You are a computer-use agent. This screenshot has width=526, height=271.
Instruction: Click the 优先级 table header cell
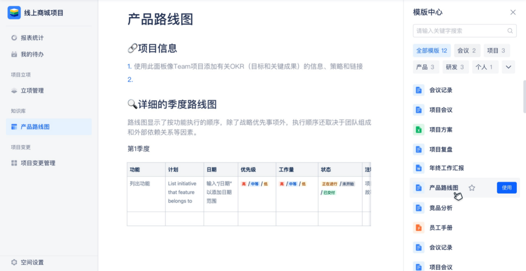tap(257, 169)
